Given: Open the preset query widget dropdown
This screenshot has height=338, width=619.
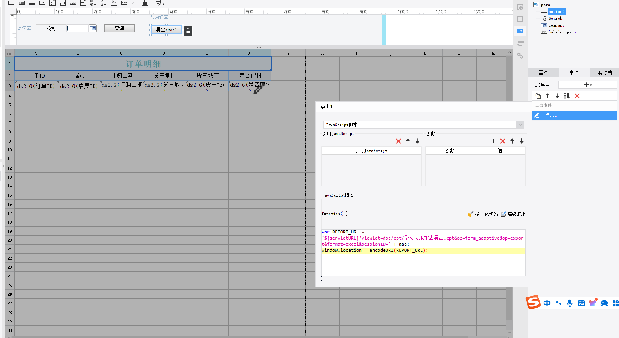Looking at the screenshot, I should (159, 3).
